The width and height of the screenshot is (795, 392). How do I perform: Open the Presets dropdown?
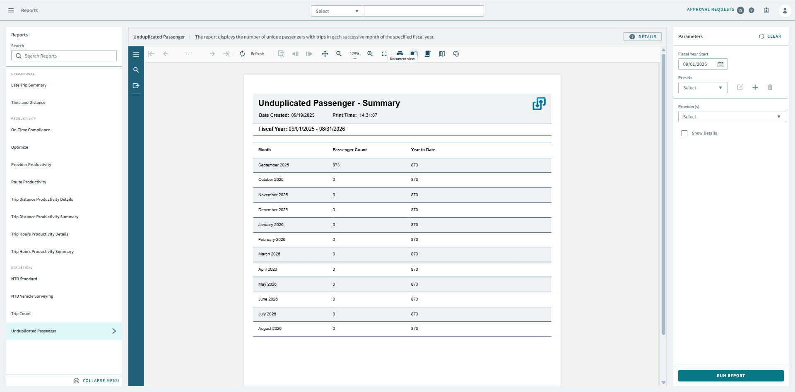click(703, 87)
